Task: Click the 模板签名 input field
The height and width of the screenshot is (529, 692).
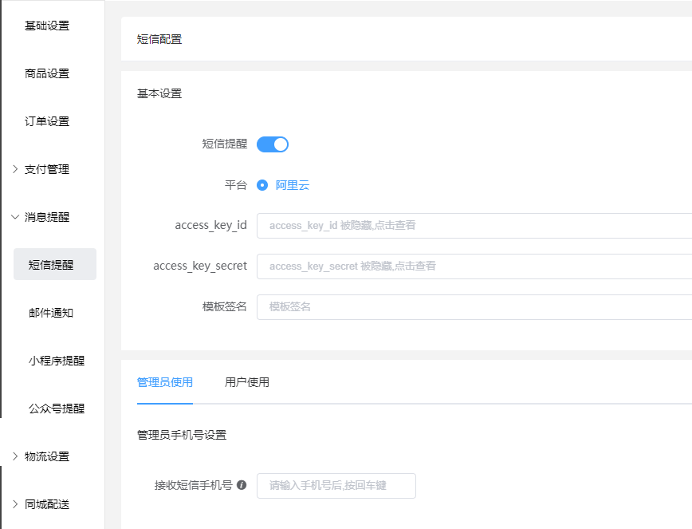Action: (474, 307)
